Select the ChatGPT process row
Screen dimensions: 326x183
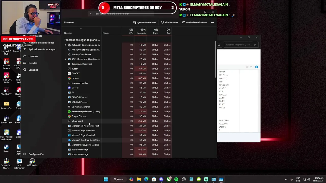click(117, 73)
